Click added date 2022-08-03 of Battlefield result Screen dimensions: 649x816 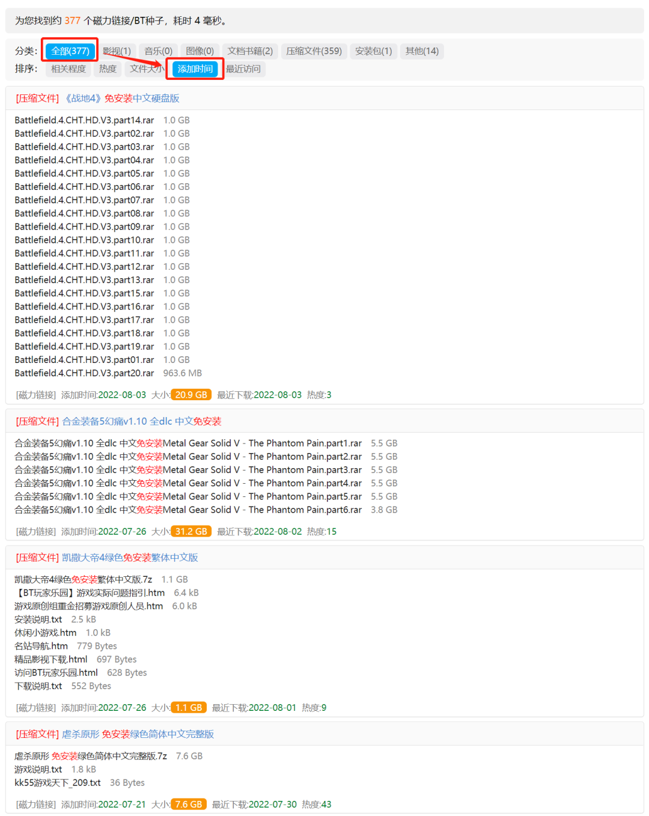[x=122, y=395]
